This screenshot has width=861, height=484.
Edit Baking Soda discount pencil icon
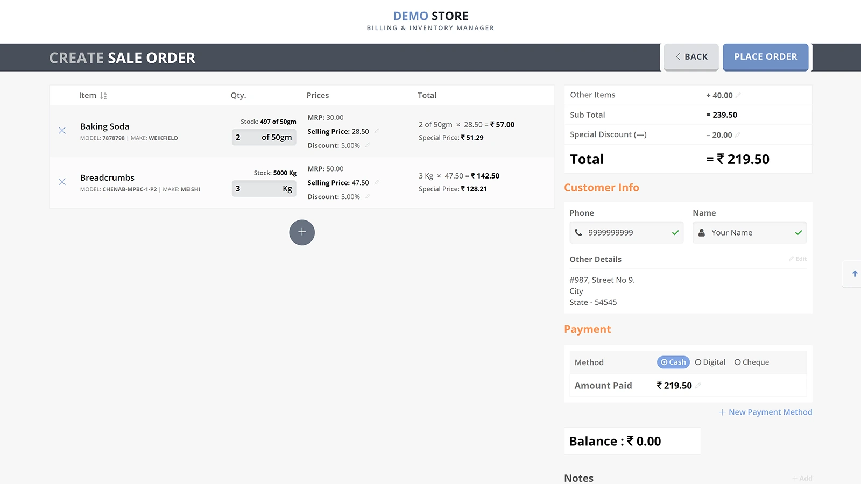(368, 145)
